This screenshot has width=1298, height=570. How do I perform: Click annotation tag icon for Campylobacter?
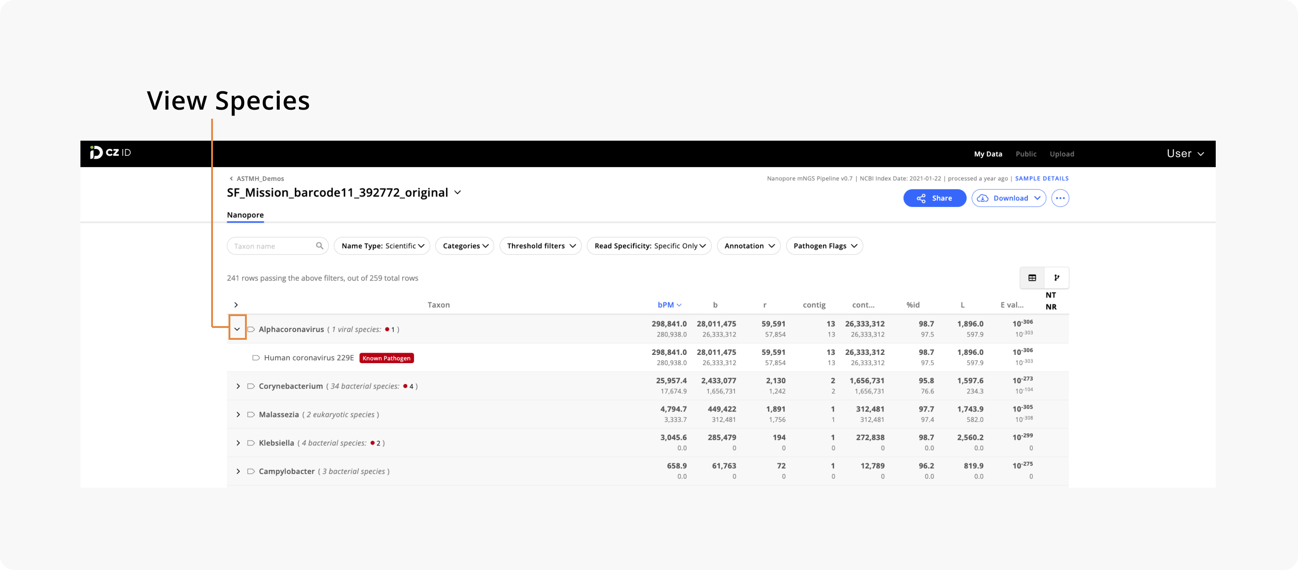tap(251, 471)
